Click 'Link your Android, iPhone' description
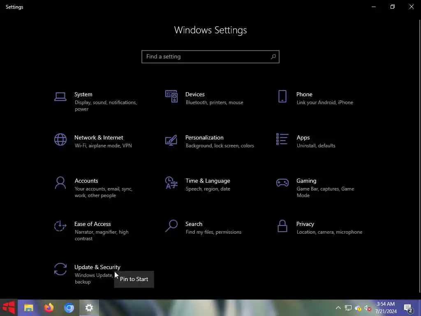 click(325, 102)
